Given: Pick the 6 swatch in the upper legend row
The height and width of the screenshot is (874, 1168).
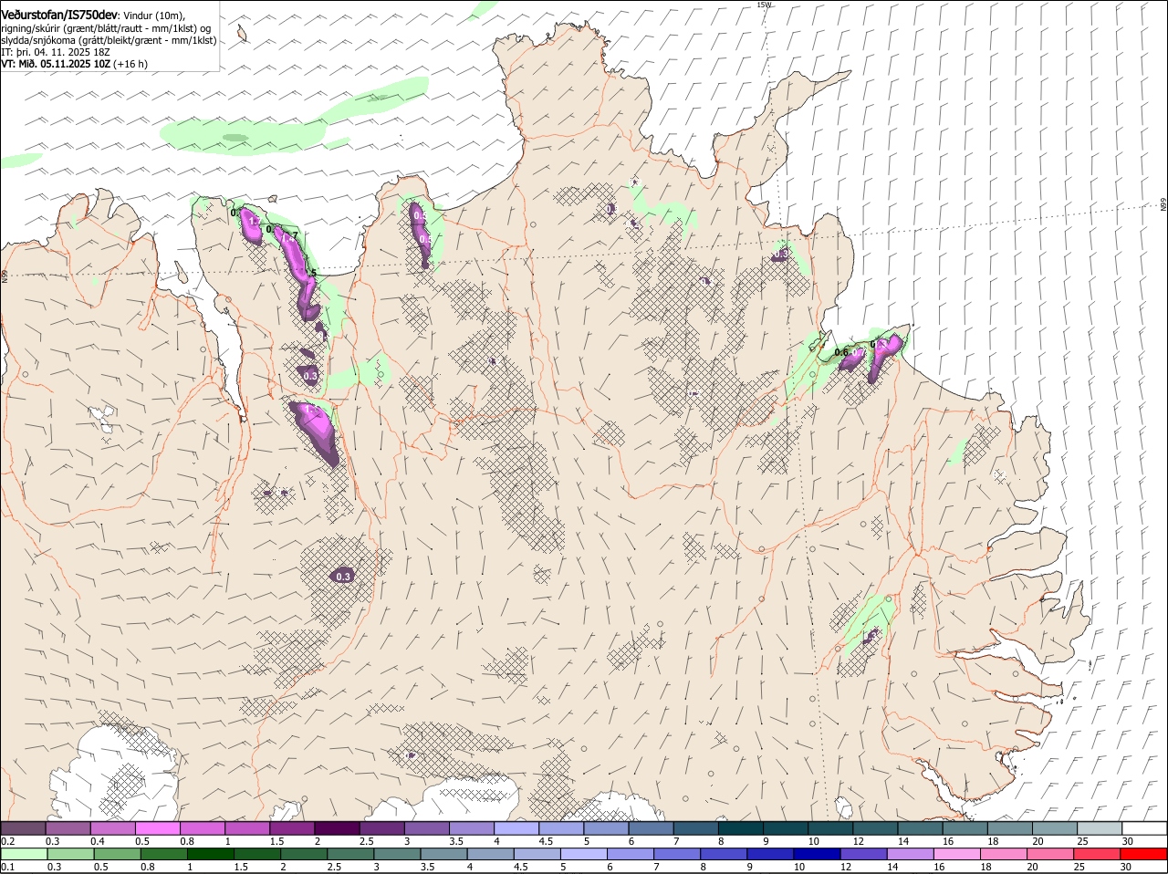Looking at the screenshot, I should (650, 828).
